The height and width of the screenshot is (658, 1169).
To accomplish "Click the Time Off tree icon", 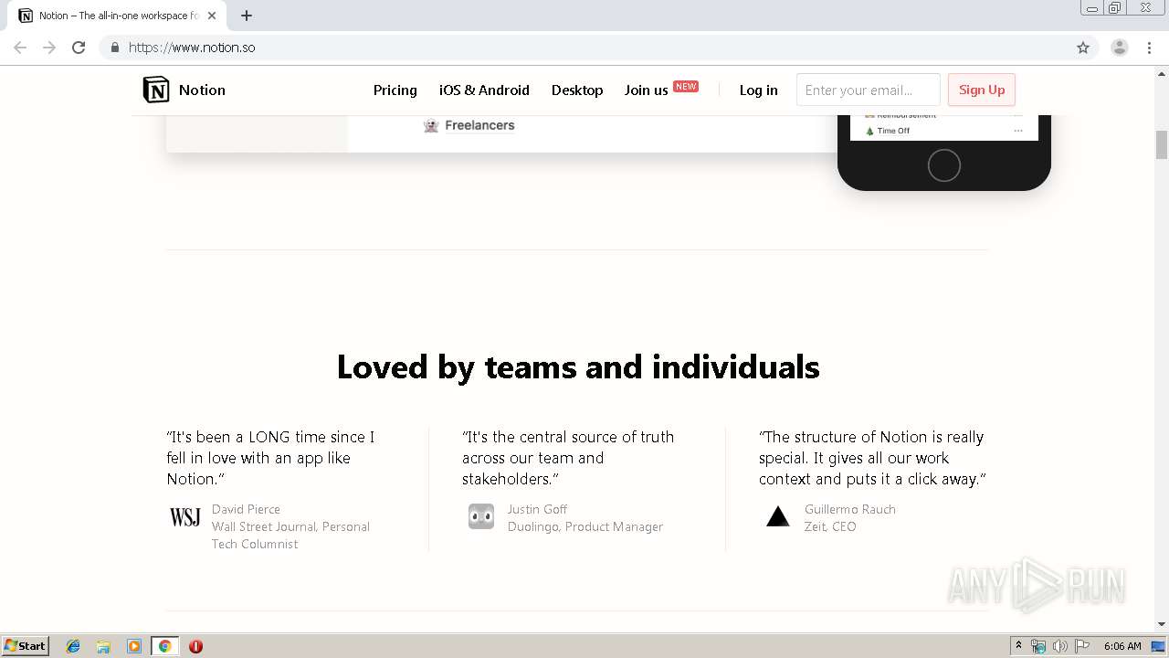I will click(869, 131).
